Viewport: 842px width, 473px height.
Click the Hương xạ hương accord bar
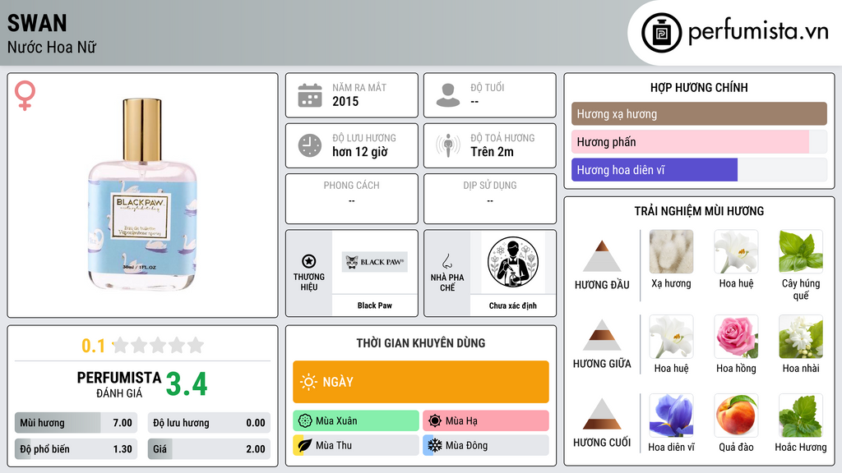coord(699,113)
